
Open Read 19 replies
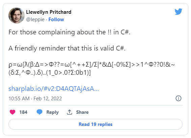95,124
